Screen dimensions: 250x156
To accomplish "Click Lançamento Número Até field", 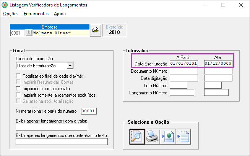I will [x=216, y=92].
